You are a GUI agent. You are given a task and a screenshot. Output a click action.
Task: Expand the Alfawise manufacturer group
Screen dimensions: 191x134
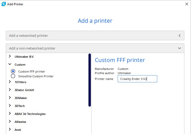[x=10, y=122]
